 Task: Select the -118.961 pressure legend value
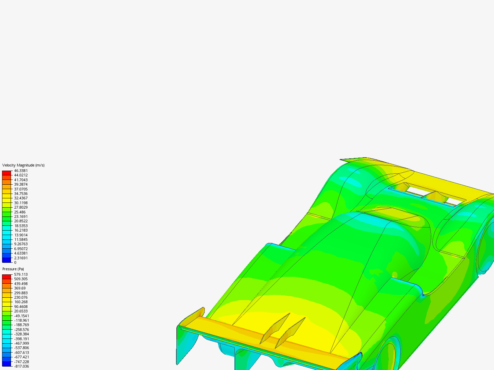point(22,320)
